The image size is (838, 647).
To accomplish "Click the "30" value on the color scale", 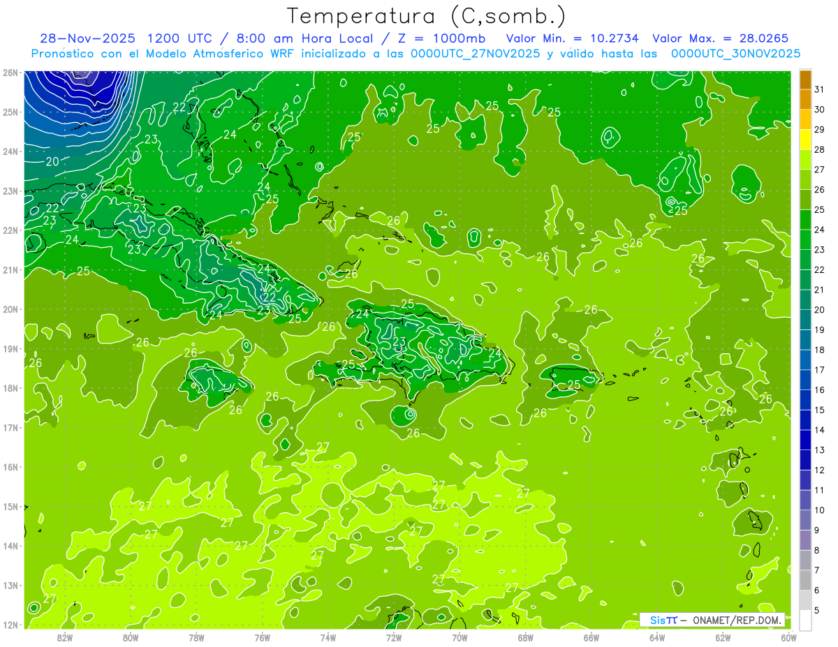I will click(x=820, y=110).
